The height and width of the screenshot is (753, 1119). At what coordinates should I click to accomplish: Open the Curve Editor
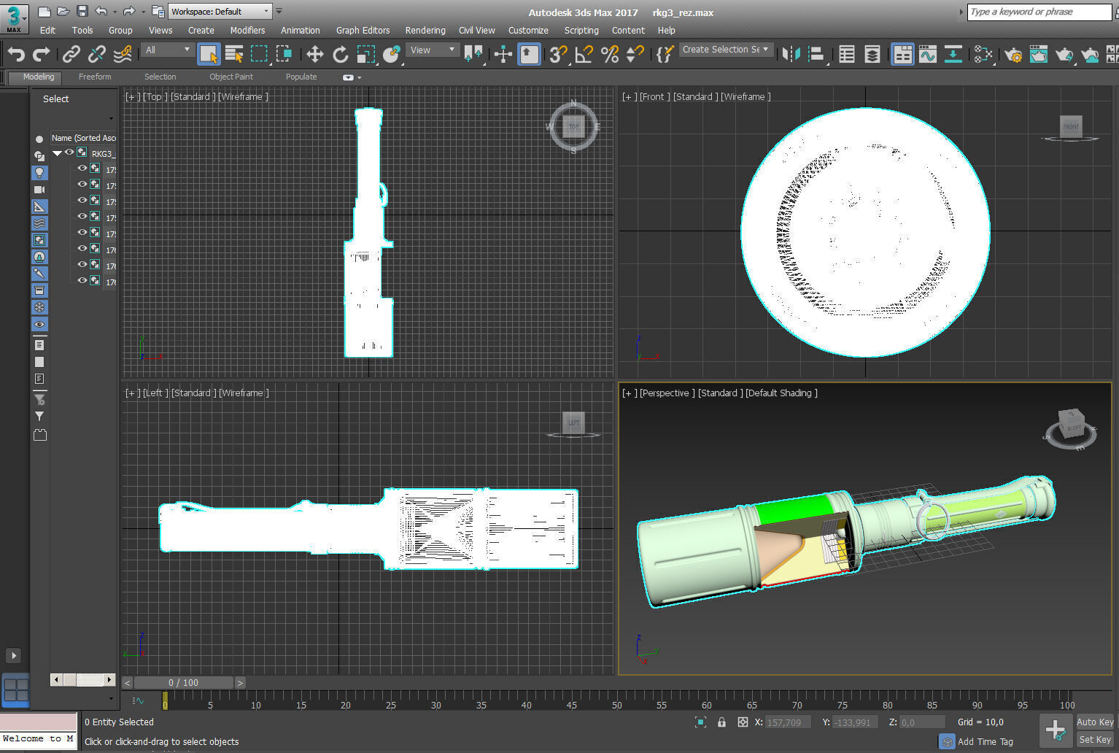[928, 54]
